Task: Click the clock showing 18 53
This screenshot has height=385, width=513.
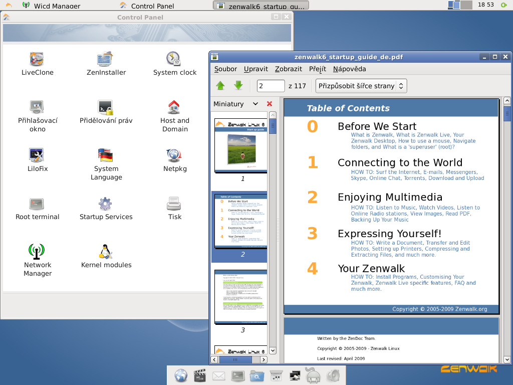Action: click(x=485, y=5)
